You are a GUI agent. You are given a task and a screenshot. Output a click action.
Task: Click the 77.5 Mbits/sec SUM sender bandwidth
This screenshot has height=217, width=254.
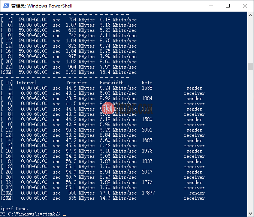point(118,193)
